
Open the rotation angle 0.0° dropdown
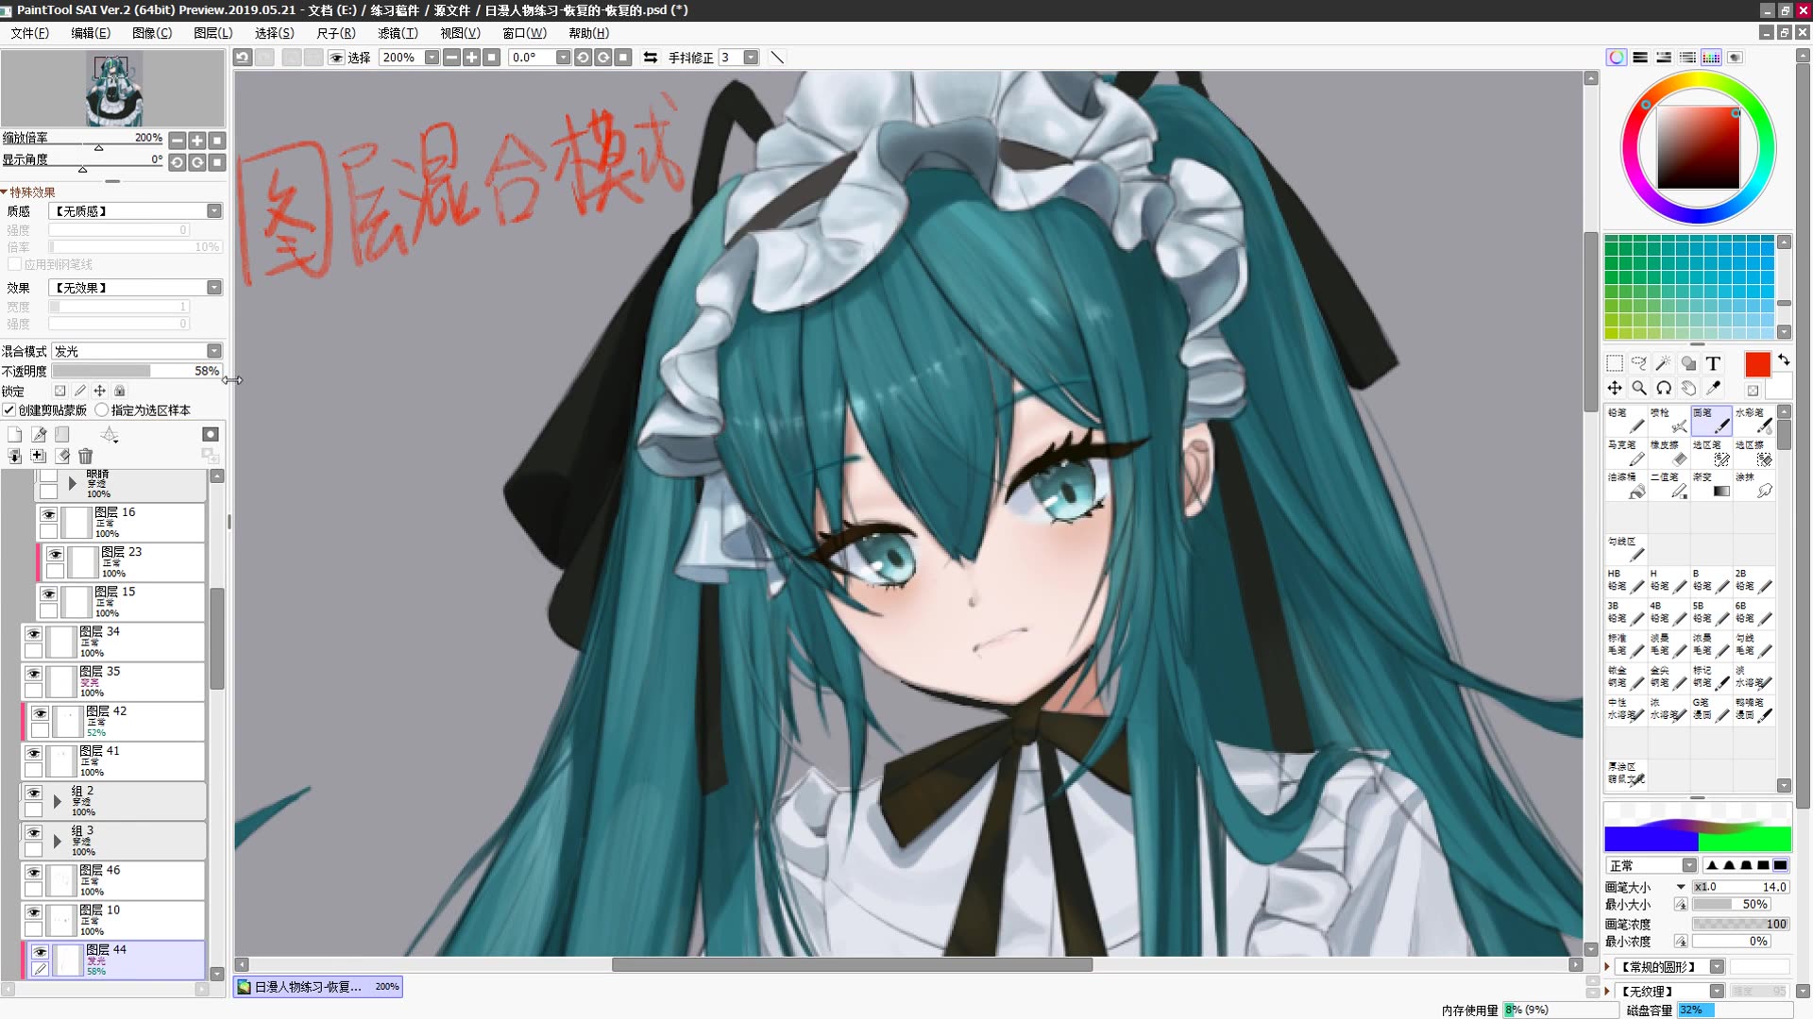click(563, 58)
